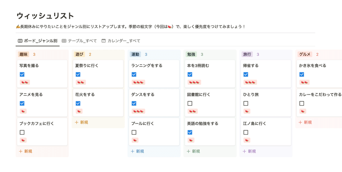Screen dimensions: 342x172
Task: Uncheck the 帰省する checkbox
Action: 246,75
